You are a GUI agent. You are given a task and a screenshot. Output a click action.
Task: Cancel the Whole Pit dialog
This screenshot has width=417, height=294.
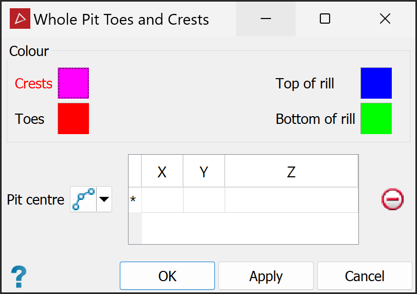[365, 276]
